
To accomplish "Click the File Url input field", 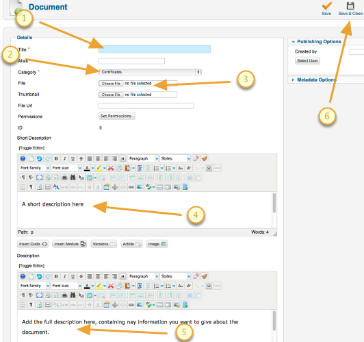I will pos(146,106).
